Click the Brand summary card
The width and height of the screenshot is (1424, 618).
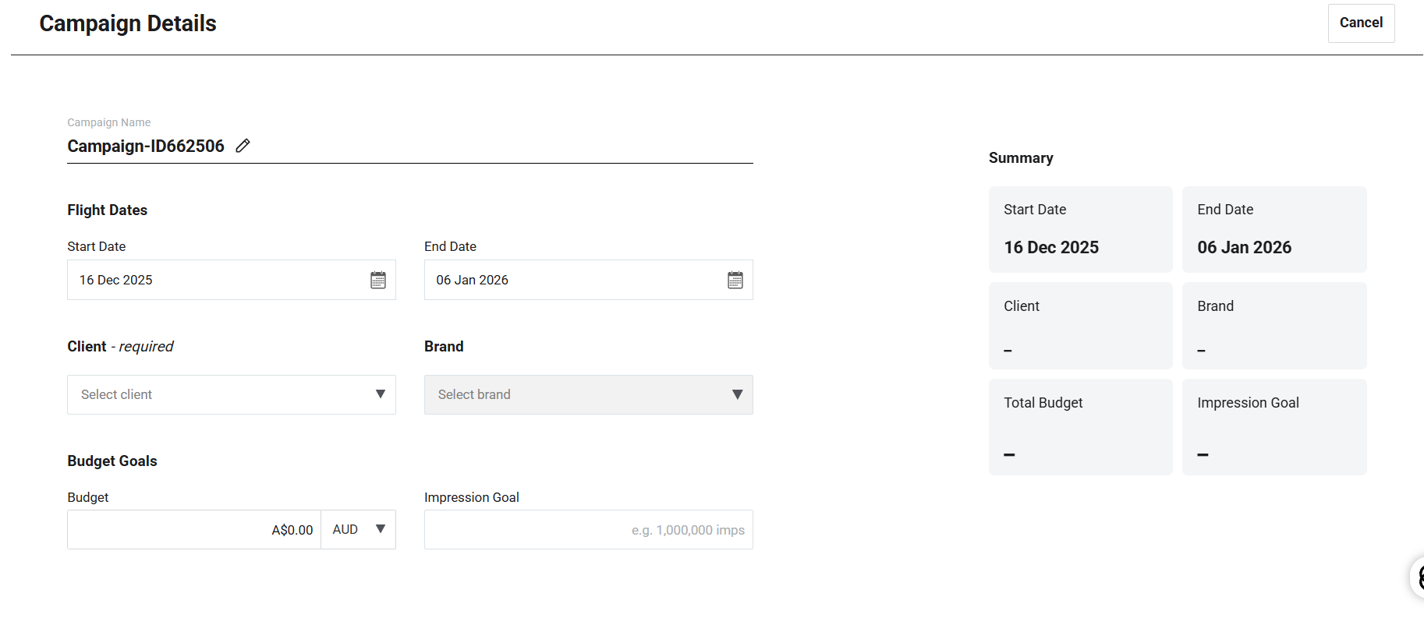1274,326
